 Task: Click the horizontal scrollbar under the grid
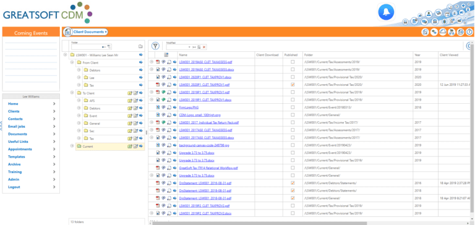pyautogui.click(x=259, y=223)
